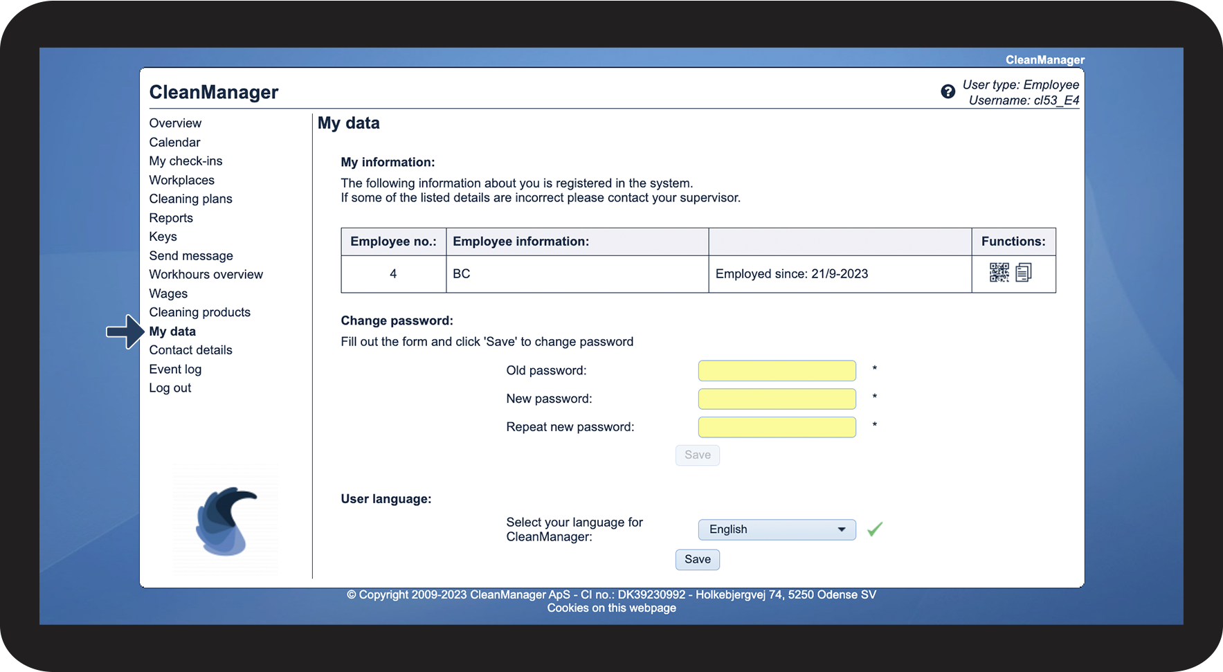Log out using the sidebar link
This screenshot has width=1223, height=672.
[x=170, y=388]
